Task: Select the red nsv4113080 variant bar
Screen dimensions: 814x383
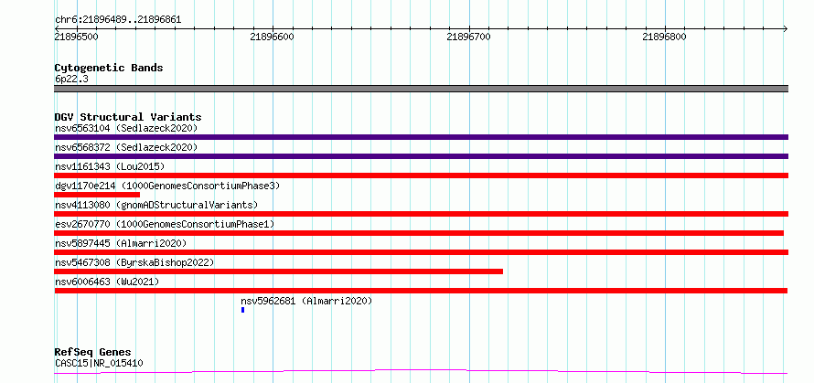Action: [421, 214]
